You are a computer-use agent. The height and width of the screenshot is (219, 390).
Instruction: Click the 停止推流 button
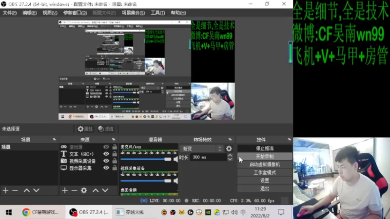pyautogui.click(x=265, y=148)
